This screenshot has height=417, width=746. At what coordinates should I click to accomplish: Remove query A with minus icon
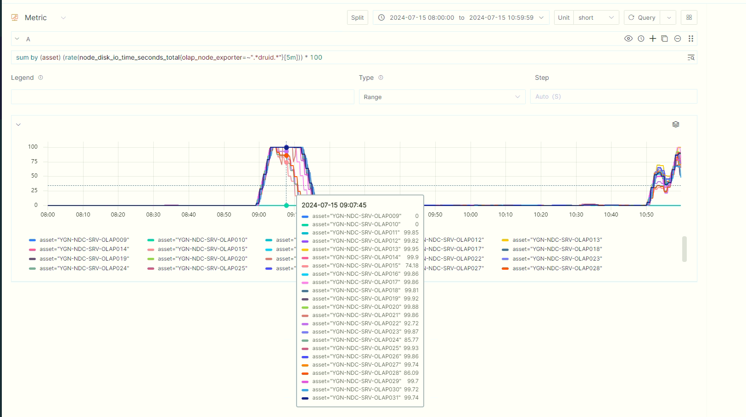[x=677, y=39]
